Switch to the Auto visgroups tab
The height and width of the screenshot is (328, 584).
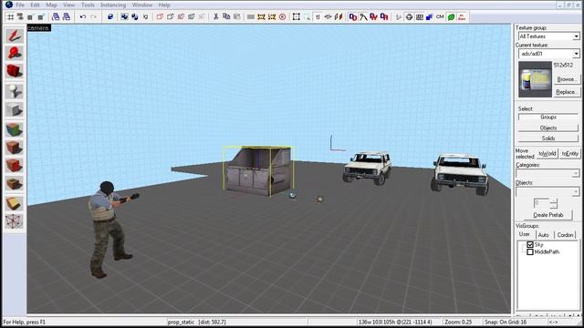click(x=544, y=235)
